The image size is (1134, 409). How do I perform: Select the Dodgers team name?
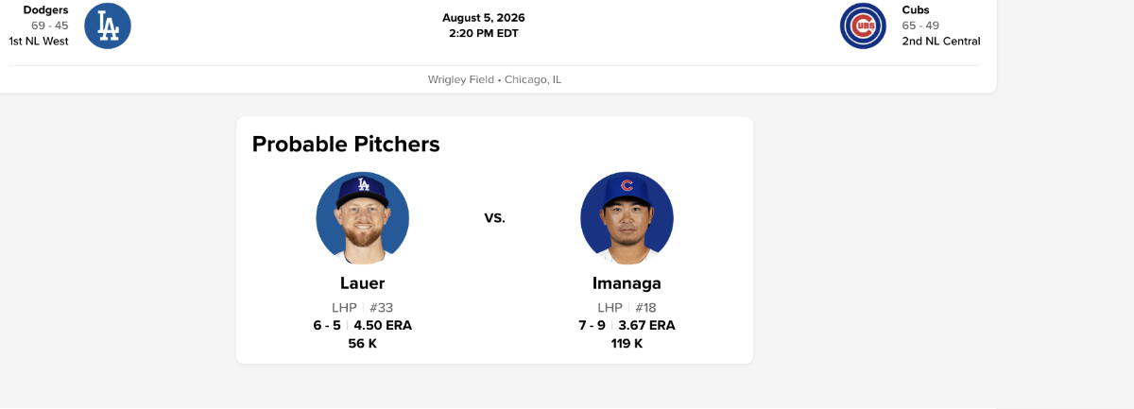[x=45, y=9]
